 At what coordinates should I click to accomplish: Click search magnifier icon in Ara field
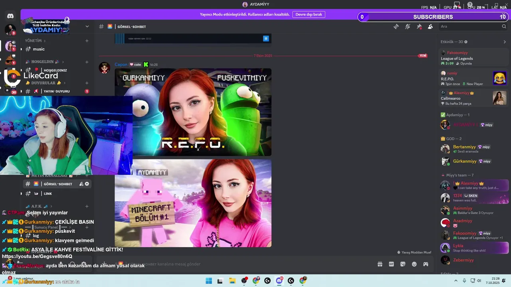(x=504, y=26)
